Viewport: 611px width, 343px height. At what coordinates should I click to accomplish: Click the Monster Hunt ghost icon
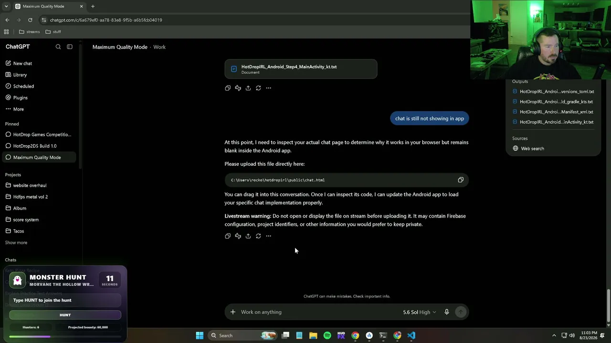coord(18,280)
